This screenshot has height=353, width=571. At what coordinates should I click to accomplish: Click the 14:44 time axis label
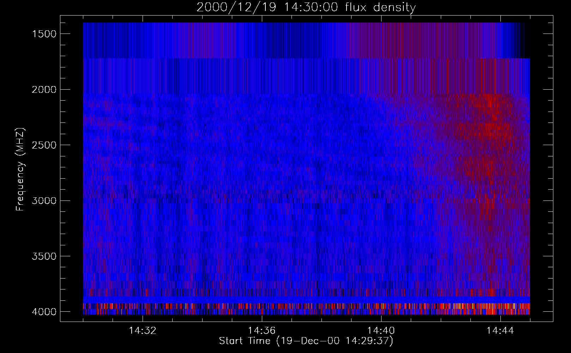(x=500, y=331)
